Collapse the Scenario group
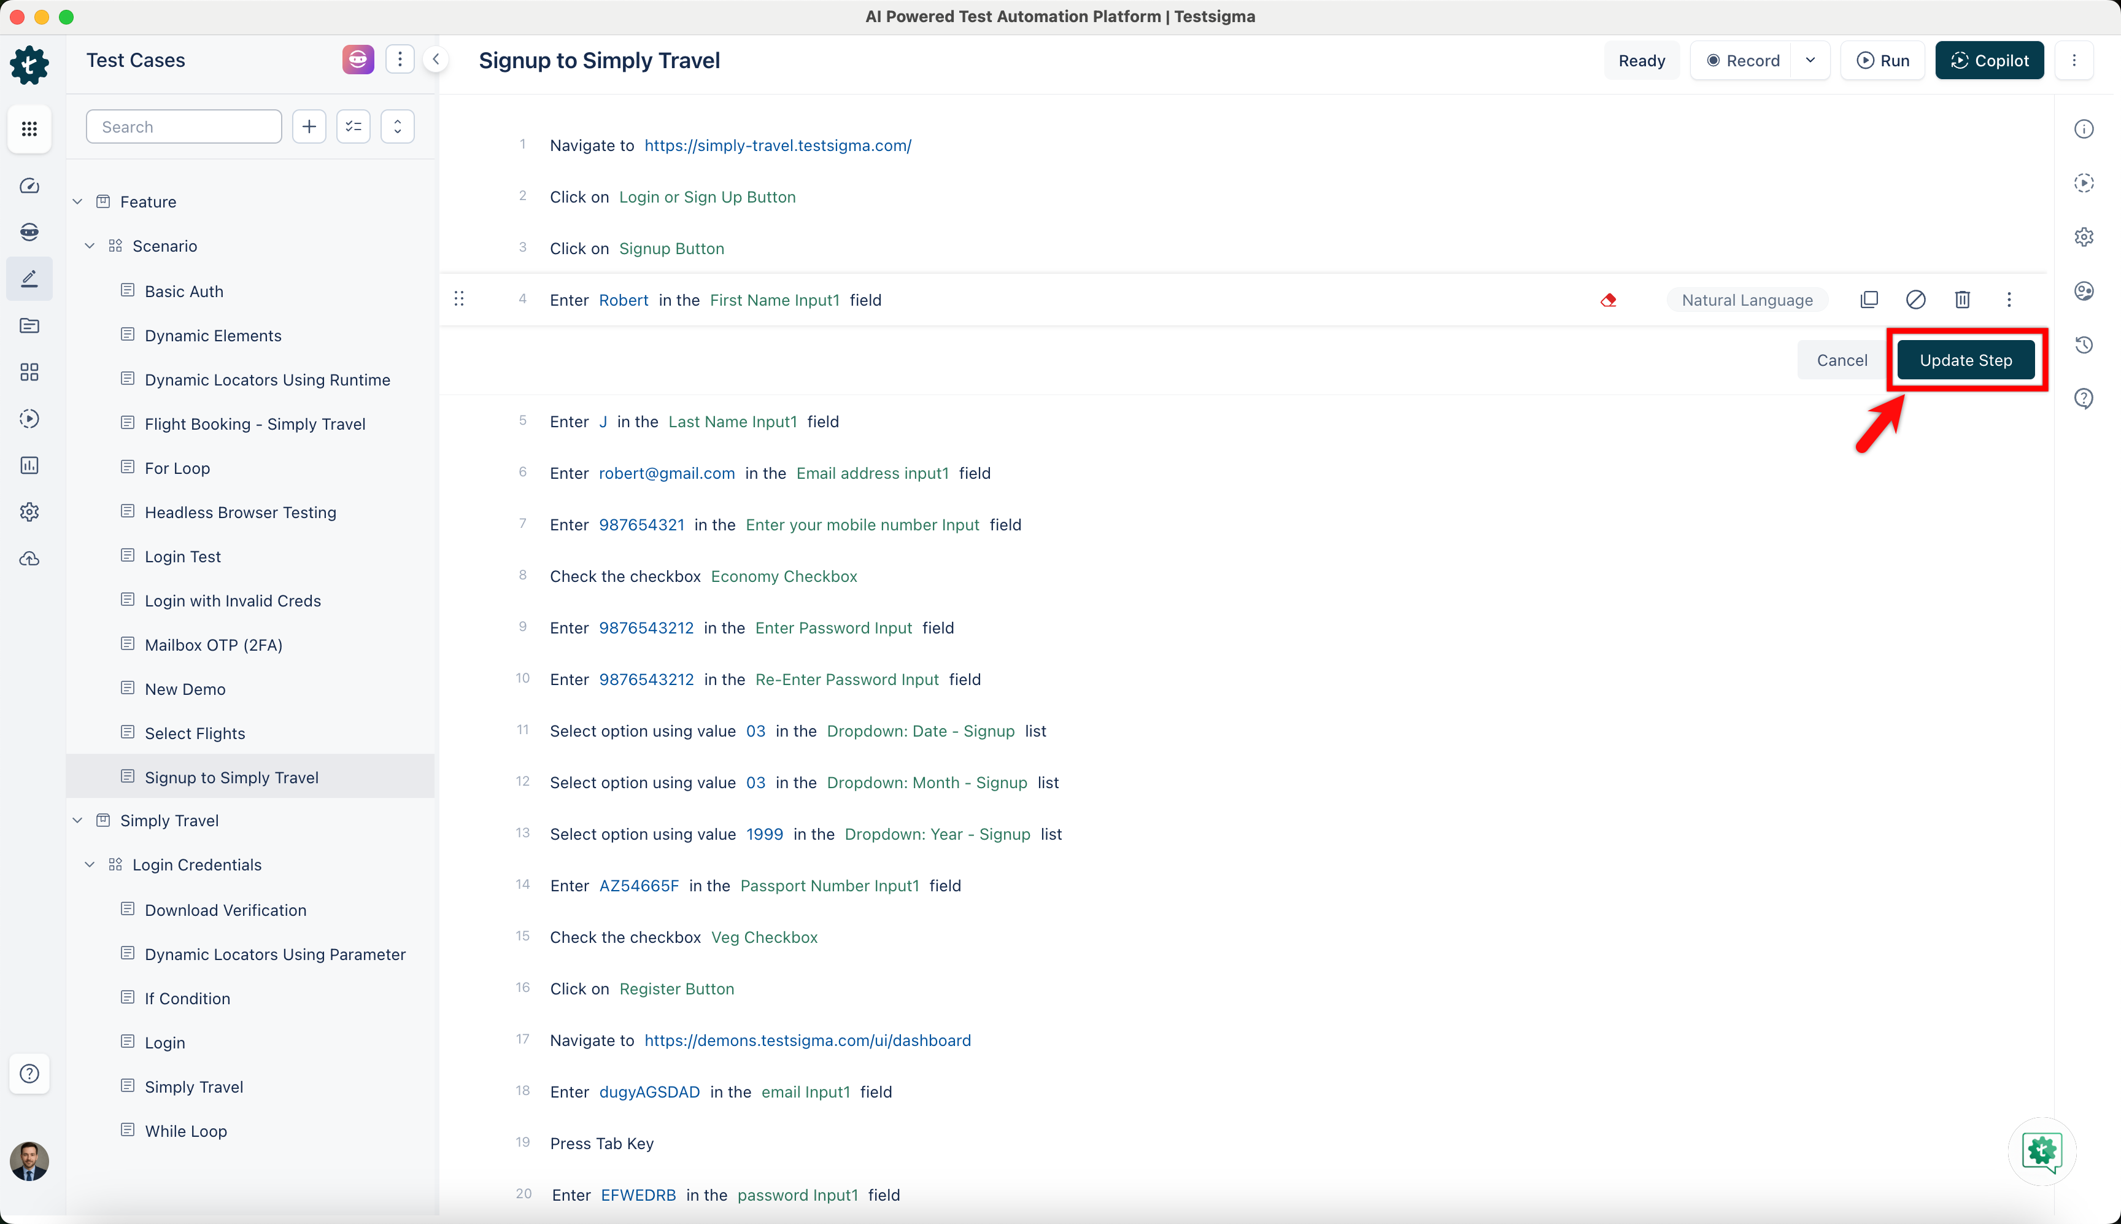The height and width of the screenshot is (1224, 2121). [x=90, y=246]
